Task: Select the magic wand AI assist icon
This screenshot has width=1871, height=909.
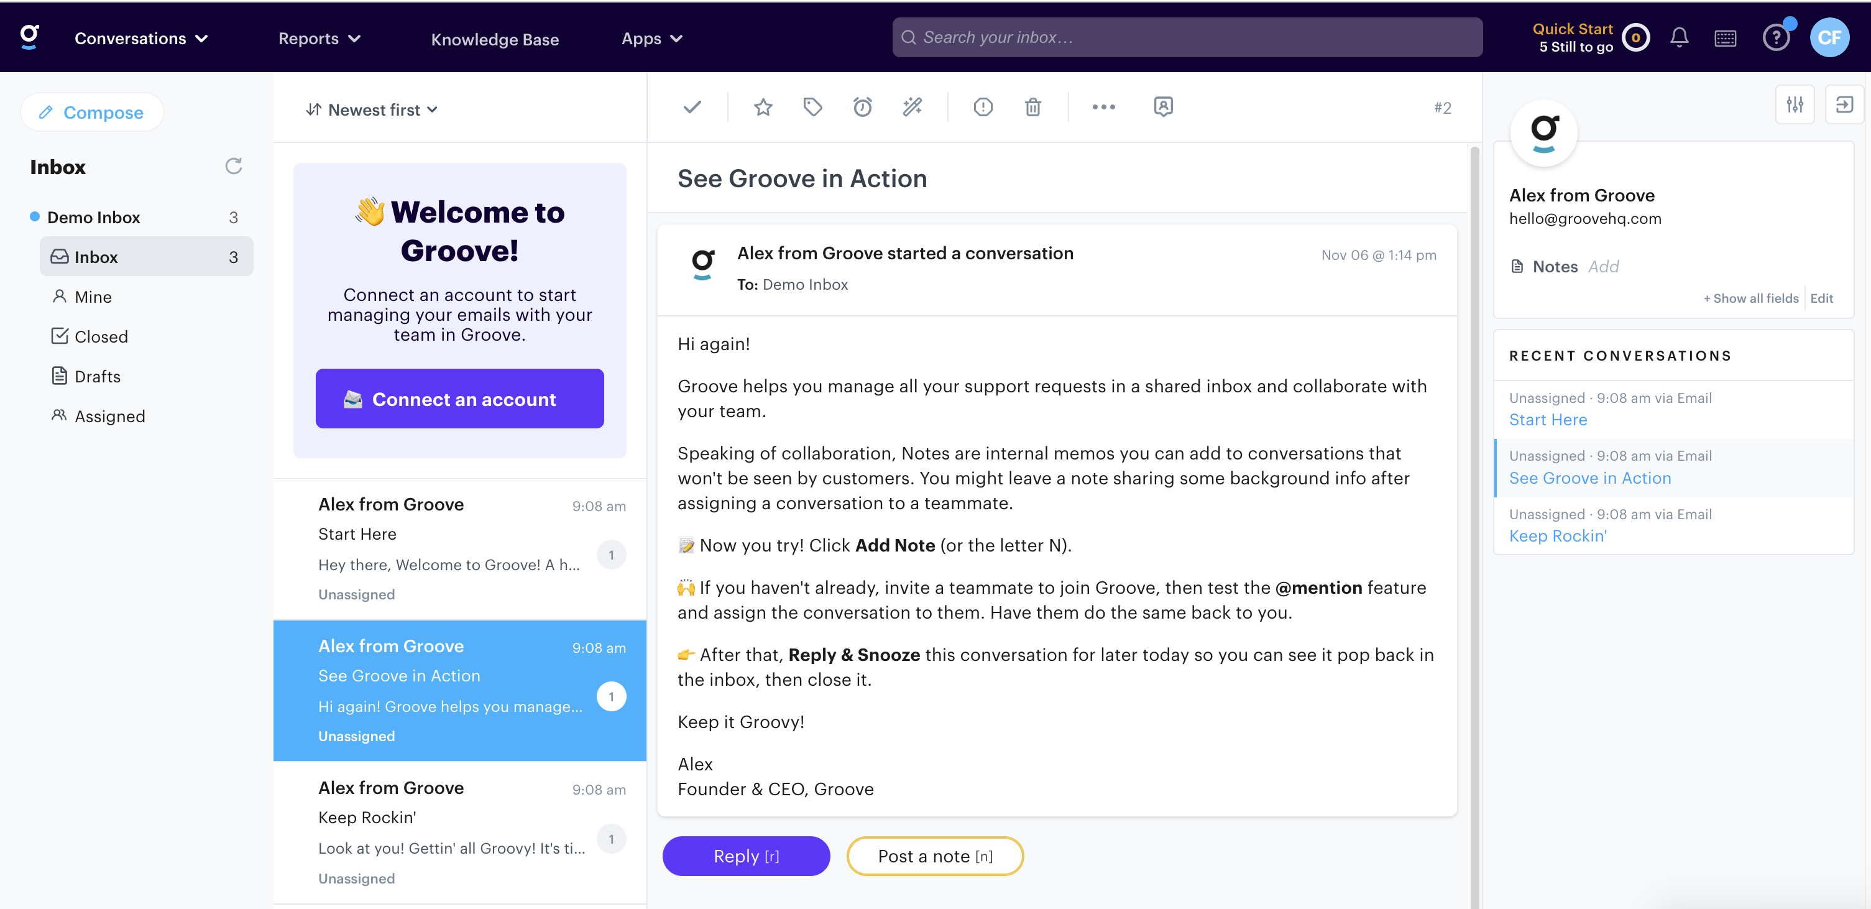Action: [911, 107]
